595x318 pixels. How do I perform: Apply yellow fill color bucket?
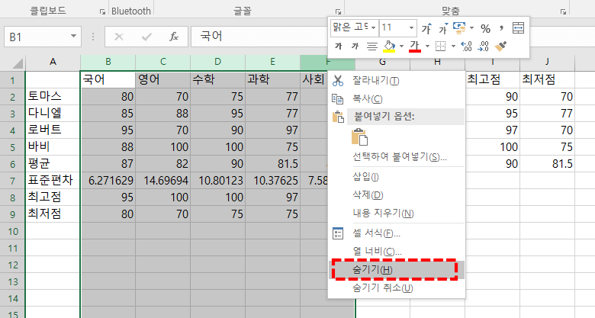coord(389,47)
